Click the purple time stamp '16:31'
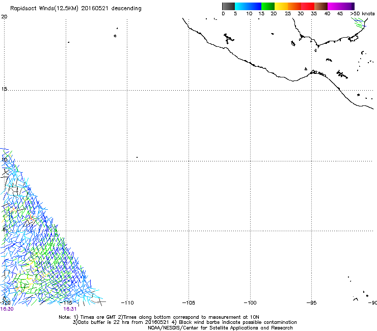 tap(70, 309)
